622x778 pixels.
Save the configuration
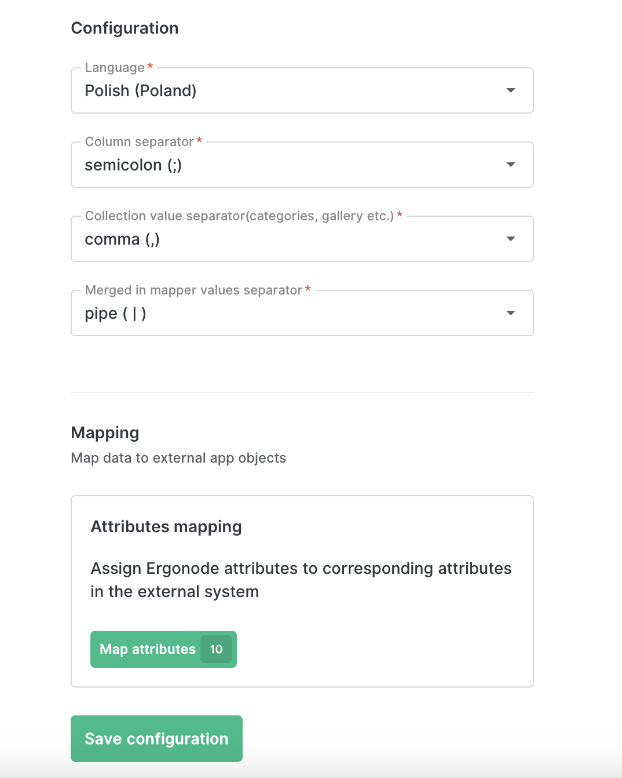click(156, 739)
